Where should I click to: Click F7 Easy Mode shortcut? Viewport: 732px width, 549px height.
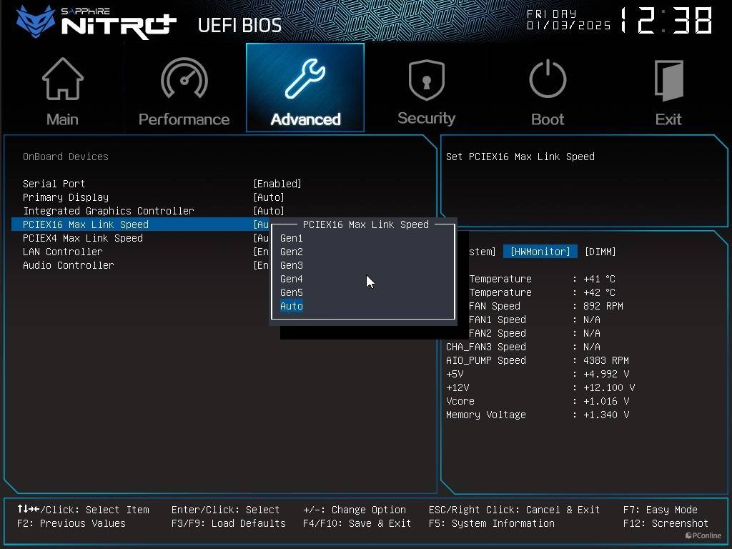pyautogui.click(x=660, y=510)
